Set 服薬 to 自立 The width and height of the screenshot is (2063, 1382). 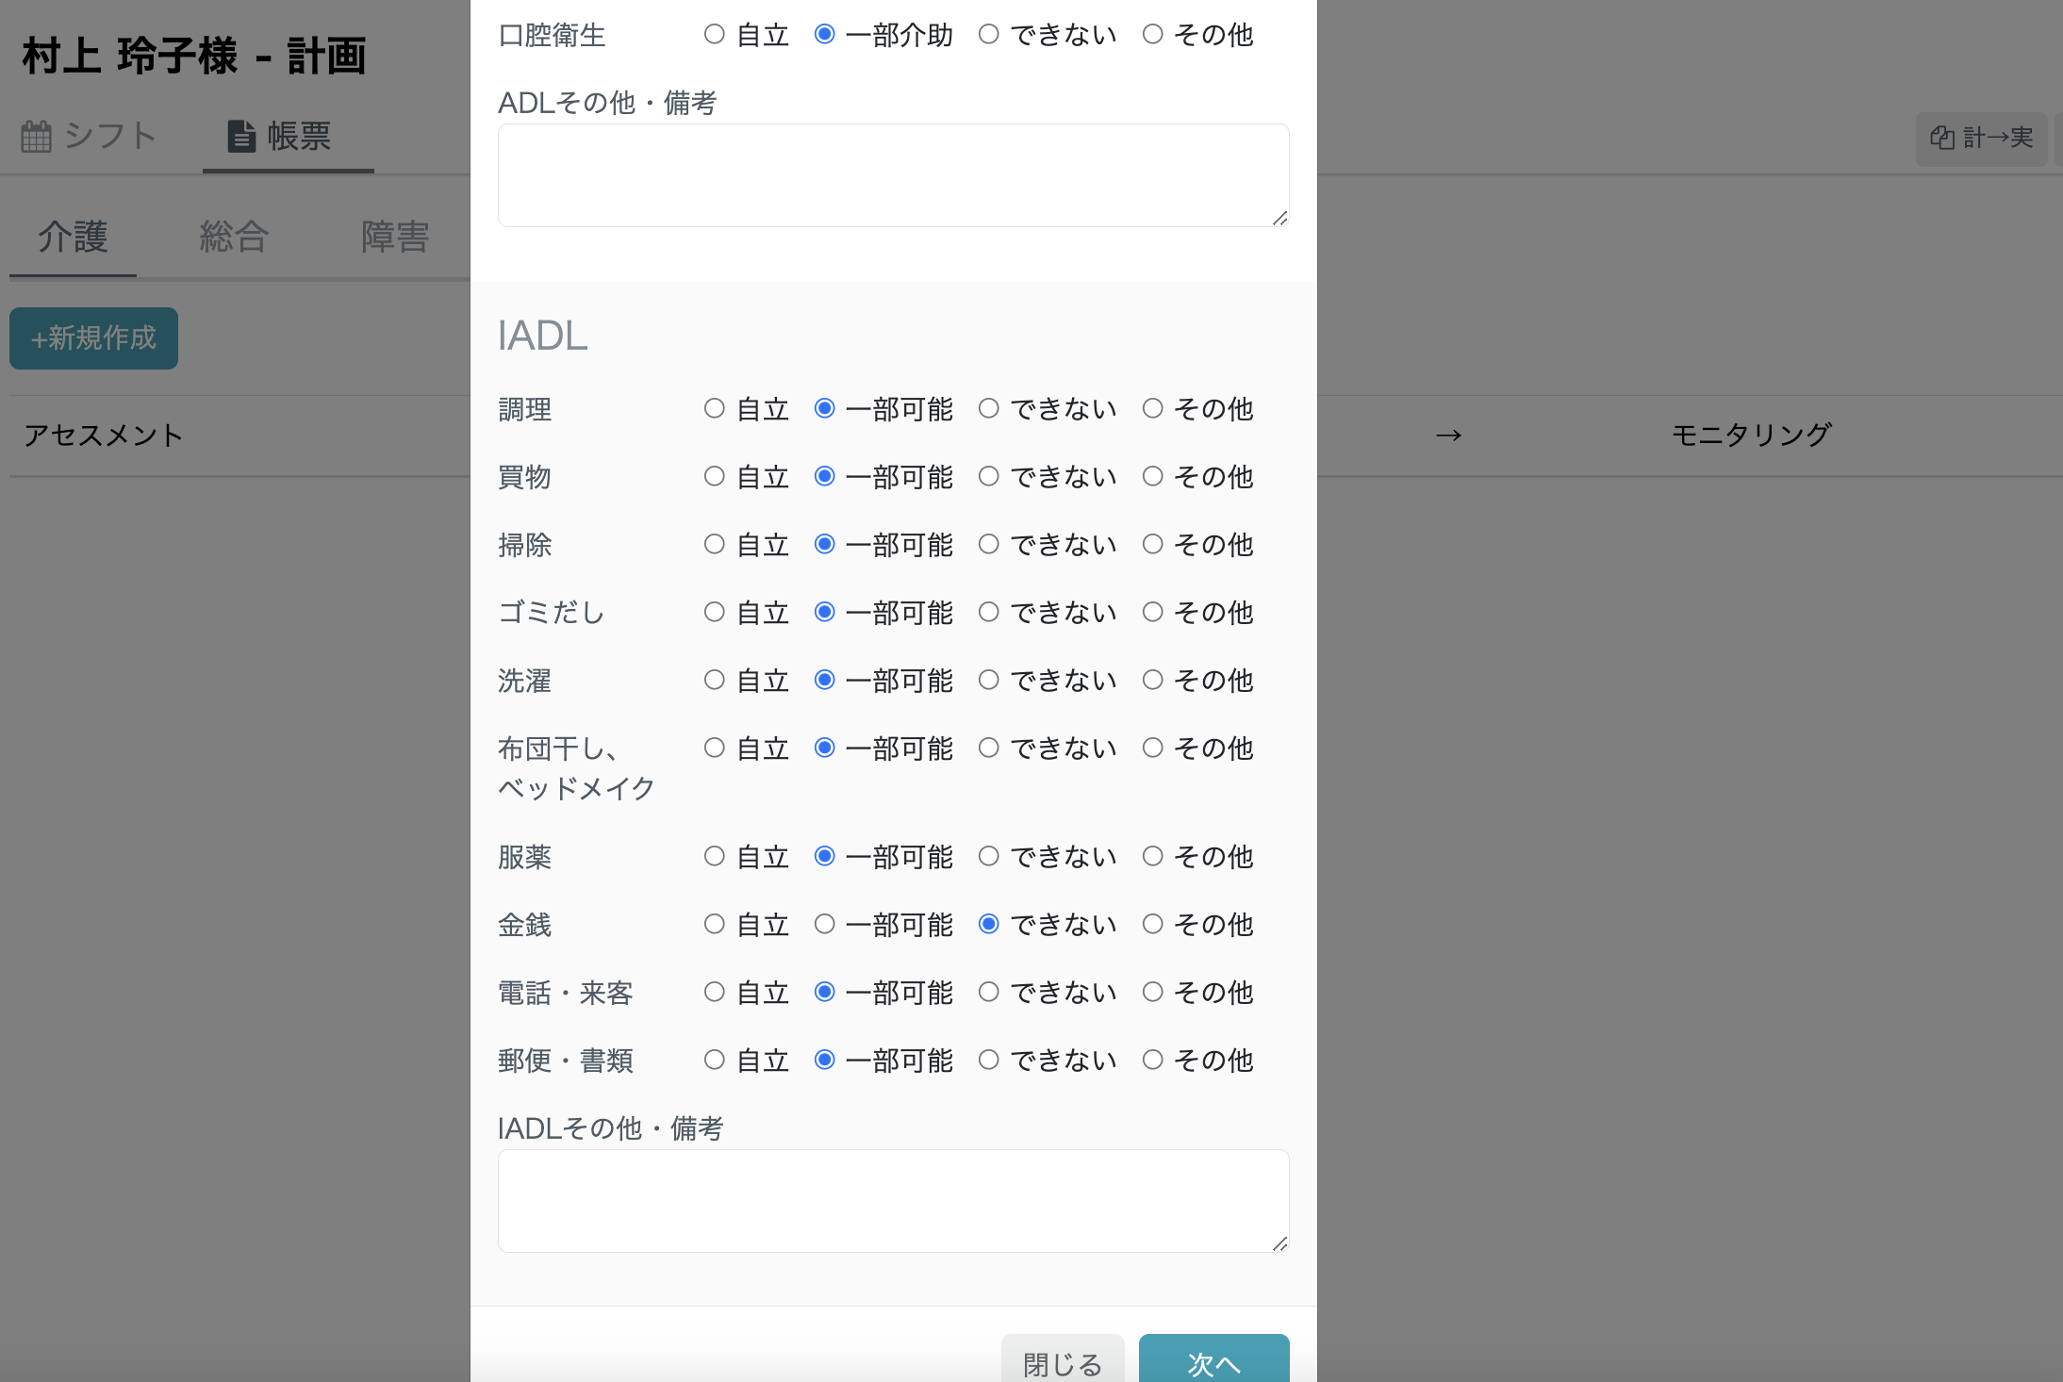point(714,856)
